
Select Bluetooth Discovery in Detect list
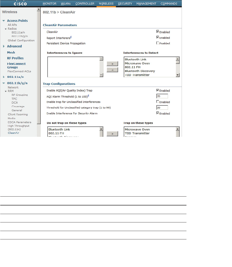(140, 71)
